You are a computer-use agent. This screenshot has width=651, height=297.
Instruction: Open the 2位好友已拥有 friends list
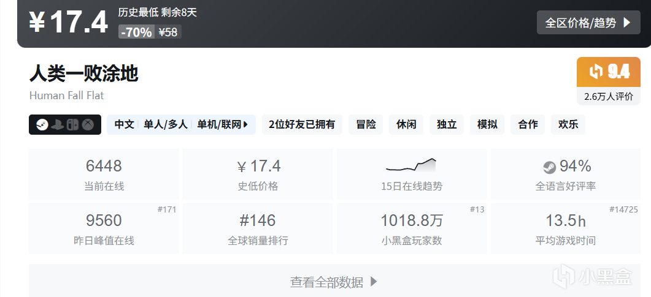coord(302,125)
